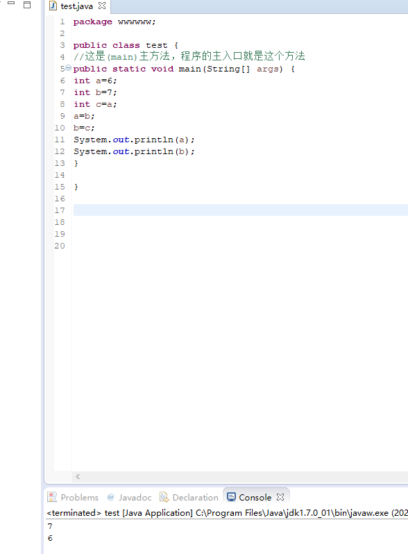The width and height of the screenshot is (408, 554).
Task: Close the Console view
Action: (x=280, y=497)
